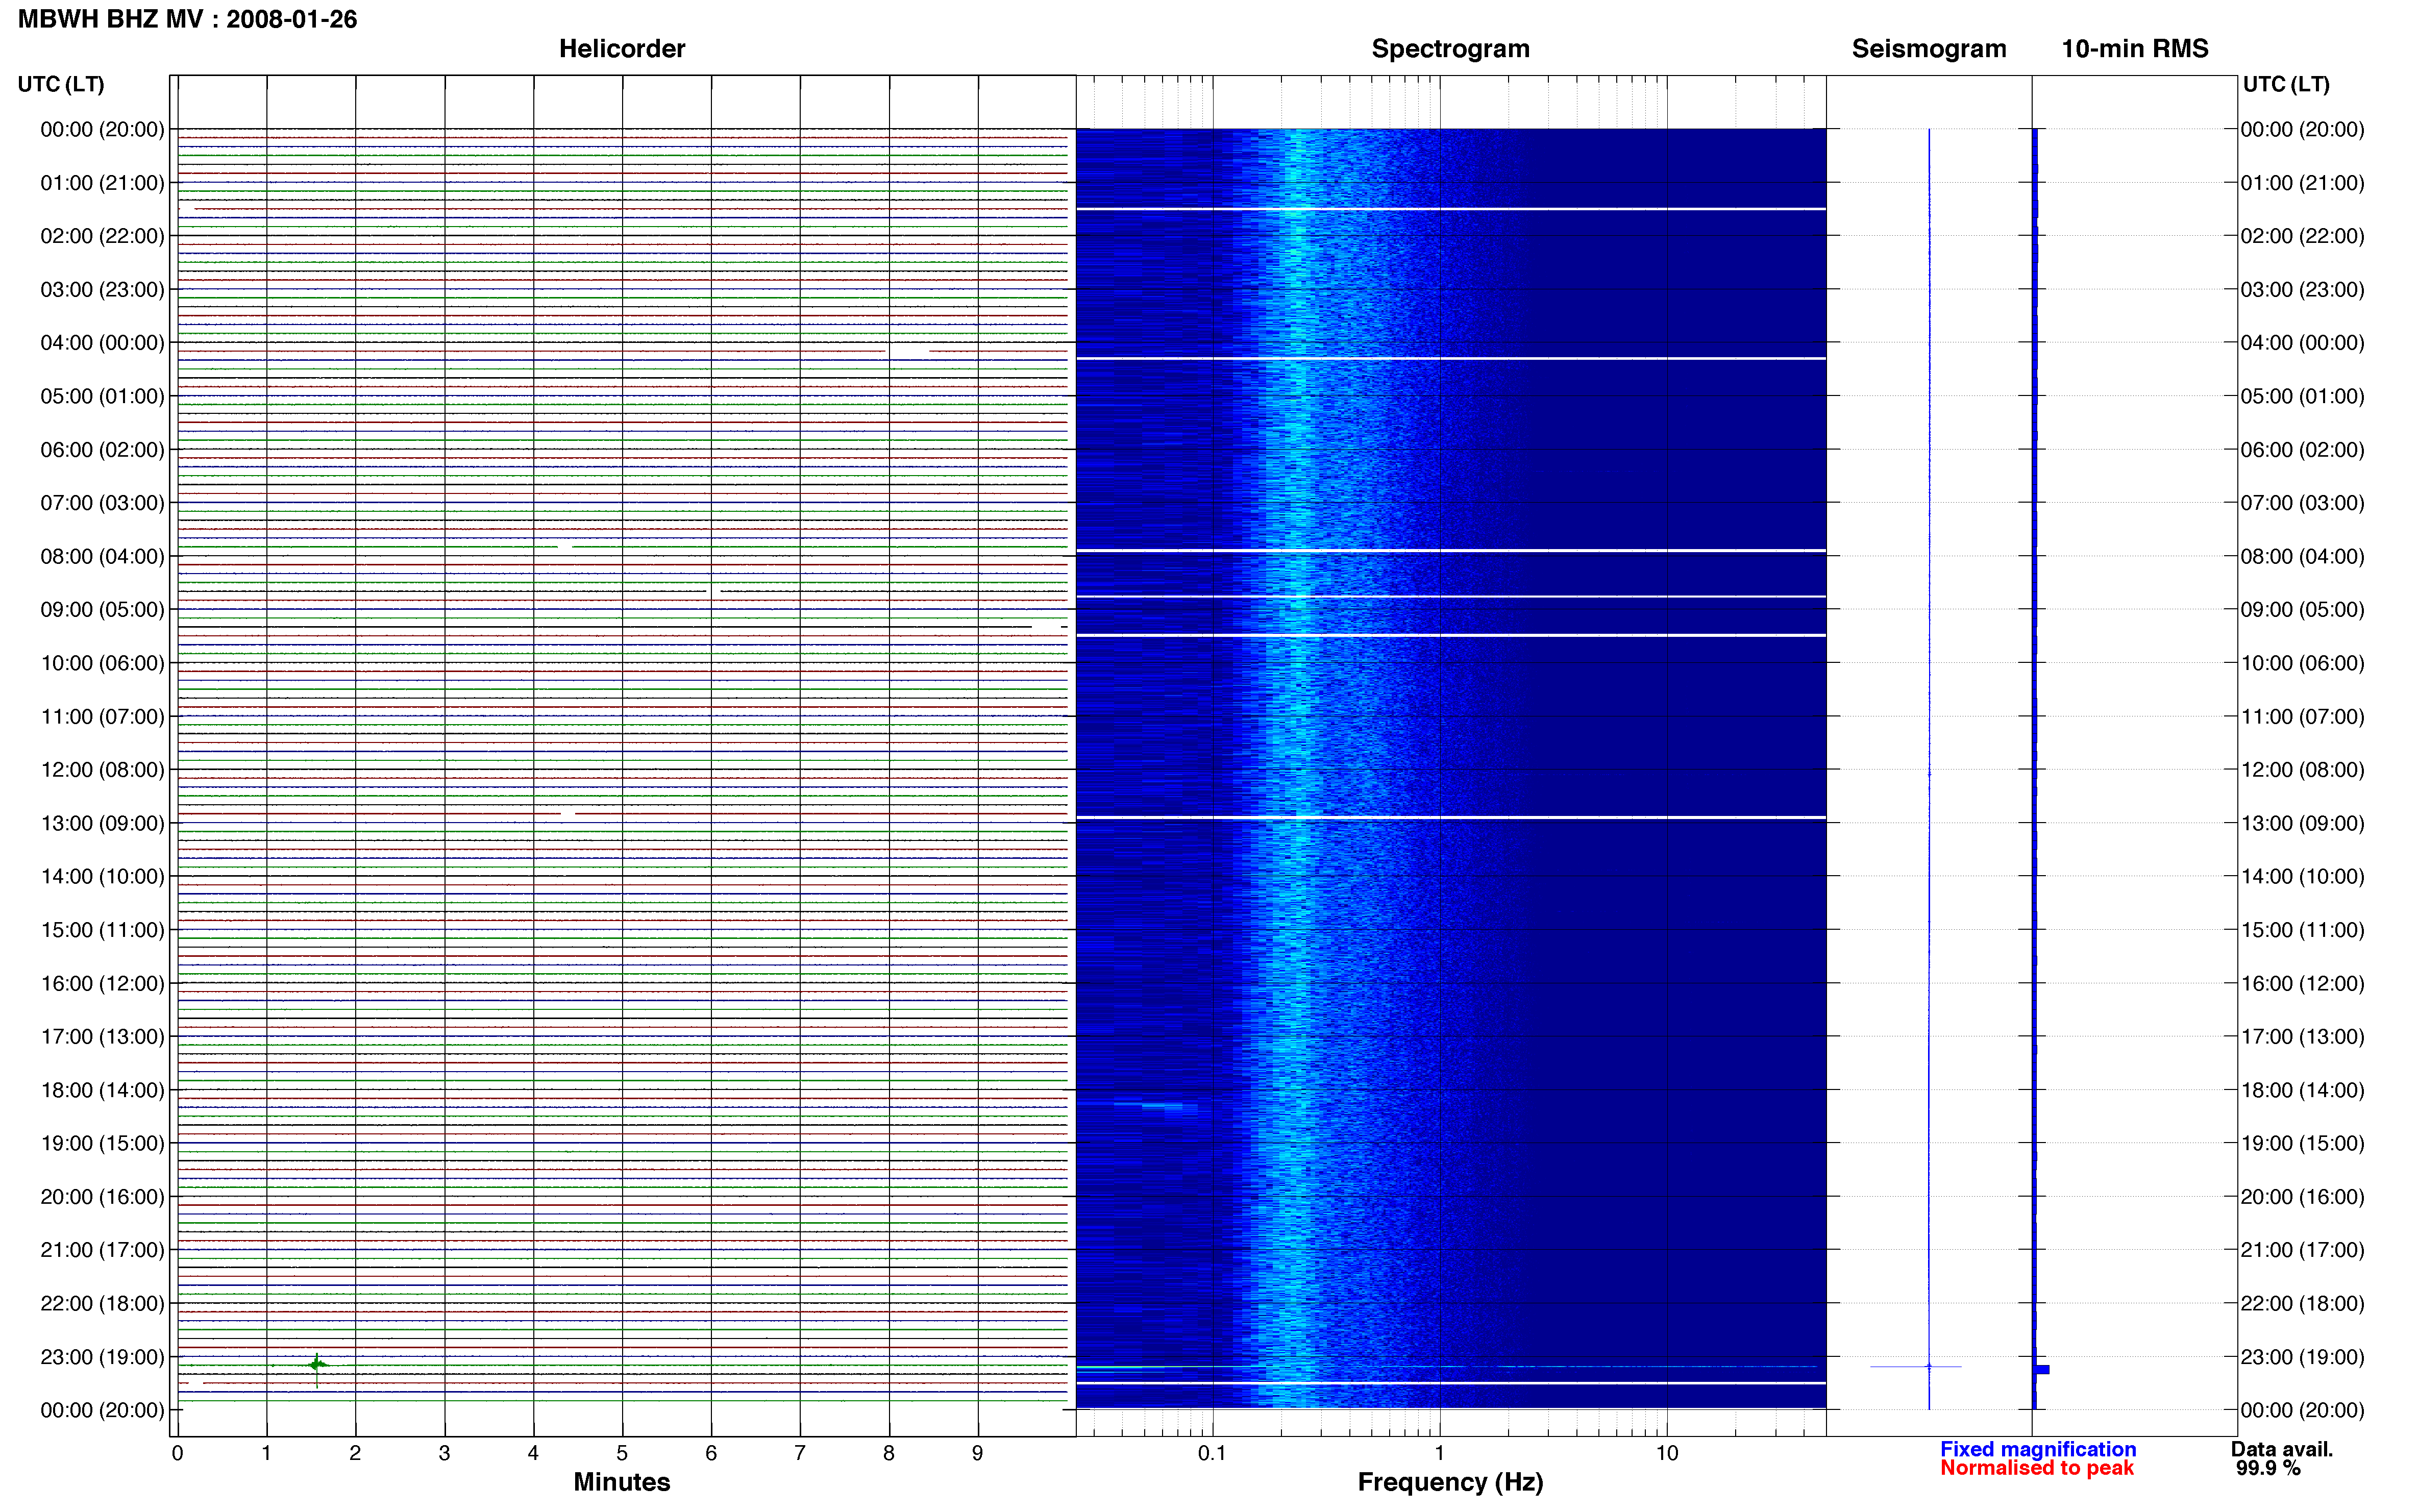Click the left '02:00 (22:00)' time label
The width and height of the screenshot is (2419, 1512).
[102, 236]
